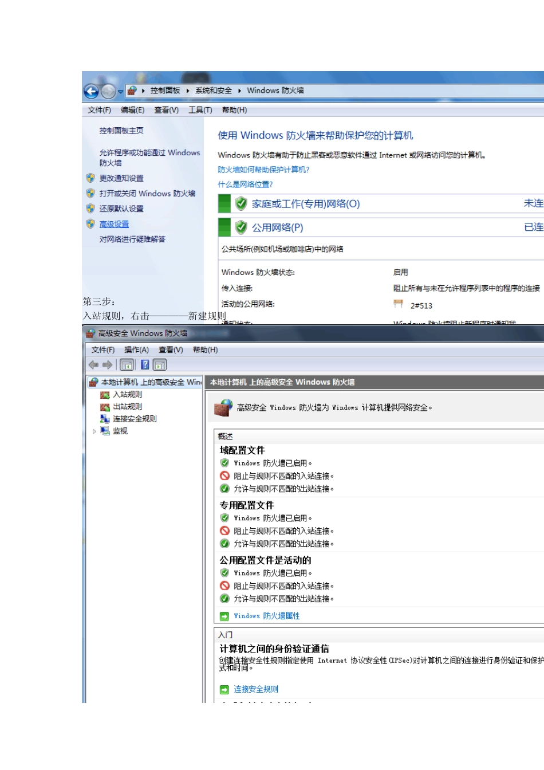The height and width of the screenshot is (770, 544).
Task: Select 本地计算机 上的高级安全 root tree node
Action: pos(145,382)
